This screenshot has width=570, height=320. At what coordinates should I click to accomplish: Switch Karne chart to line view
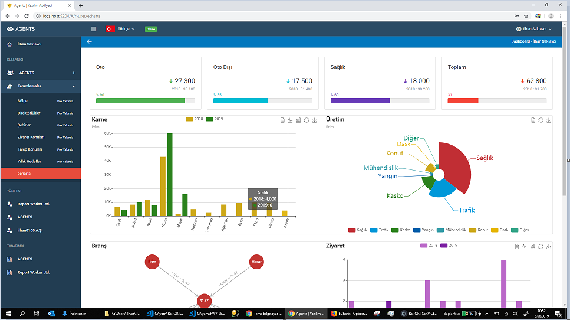291,120
